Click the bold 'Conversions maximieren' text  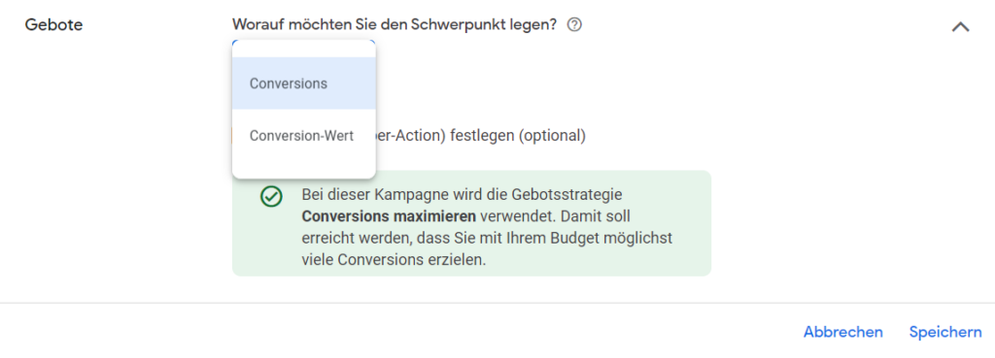pos(389,216)
